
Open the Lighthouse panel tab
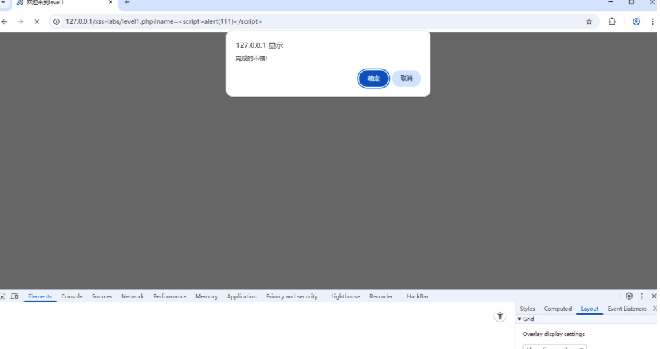345,296
